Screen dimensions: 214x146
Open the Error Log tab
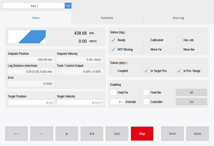(178, 18)
